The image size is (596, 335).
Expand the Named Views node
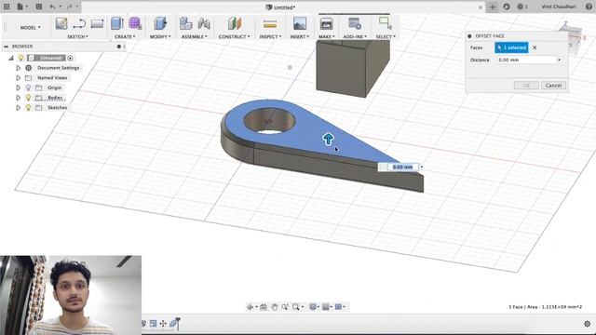(x=18, y=78)
